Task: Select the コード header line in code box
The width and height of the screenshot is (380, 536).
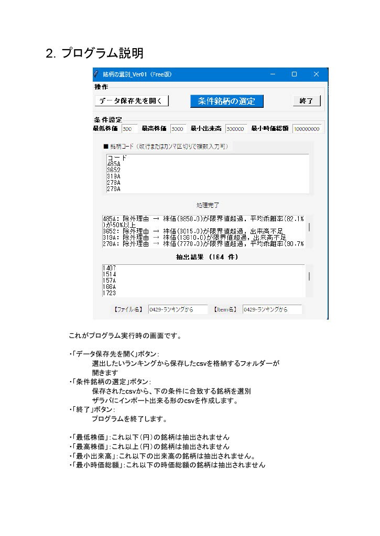Action: pyautogui.click(x=117, y=158)
